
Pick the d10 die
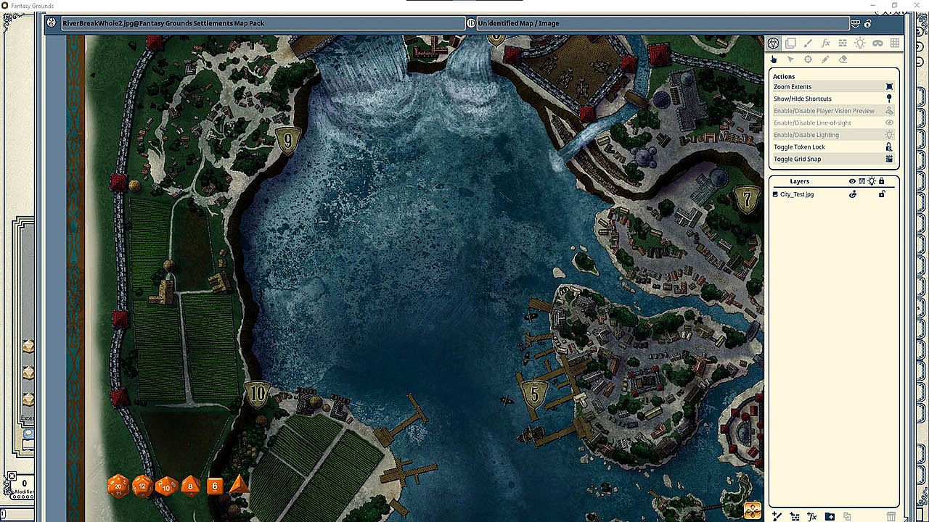tap(166, 486)
